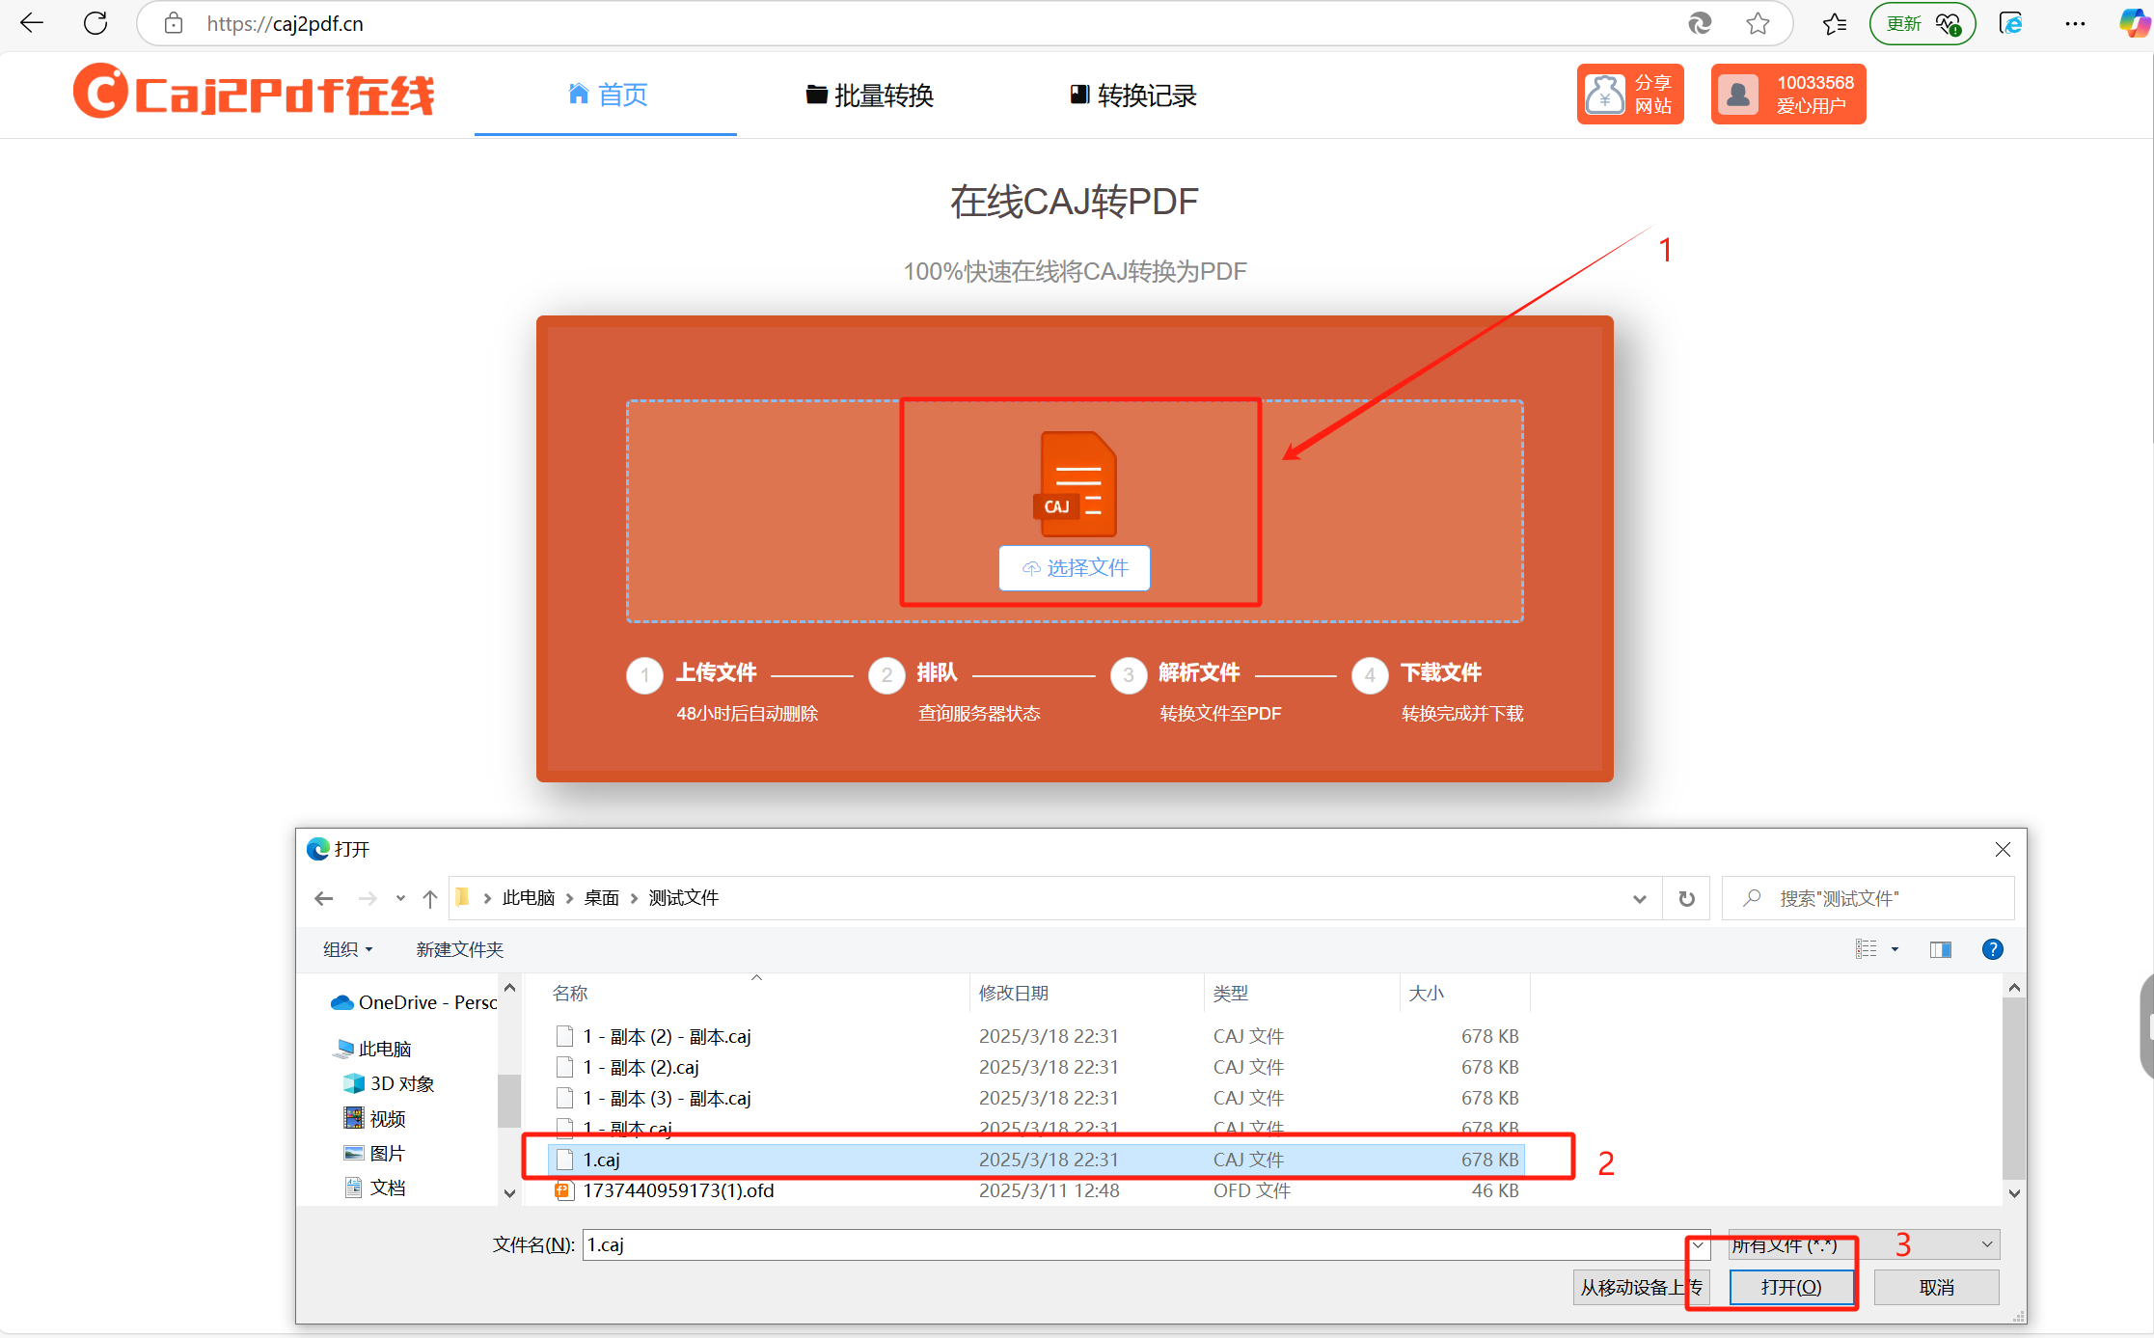Open the Copilot icon in browser toolbar
2154x1338 pixels.
2133,23
